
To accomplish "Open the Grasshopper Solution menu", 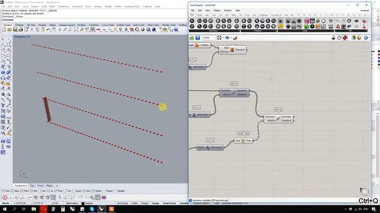I will 228,11.
